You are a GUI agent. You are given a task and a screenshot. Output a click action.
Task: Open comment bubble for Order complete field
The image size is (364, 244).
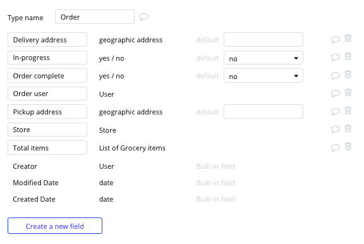pyautogui.click(x=335, y=75)
